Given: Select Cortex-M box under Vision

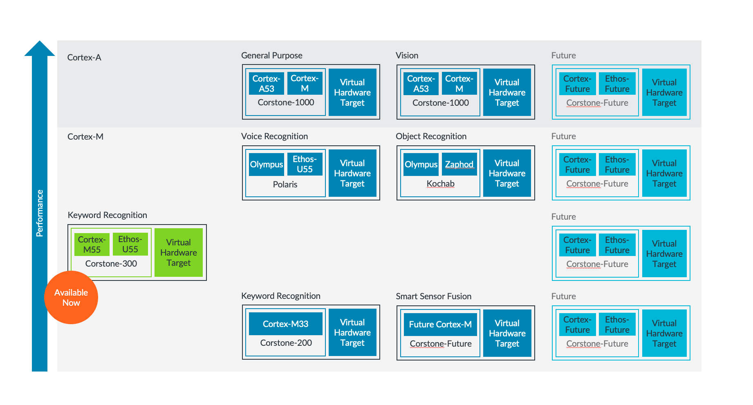Looking at the screenshot, I should (x=459, y=83).
